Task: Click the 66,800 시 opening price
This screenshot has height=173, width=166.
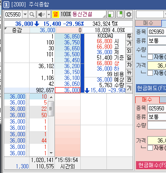Action: click(x=108, y=41)
